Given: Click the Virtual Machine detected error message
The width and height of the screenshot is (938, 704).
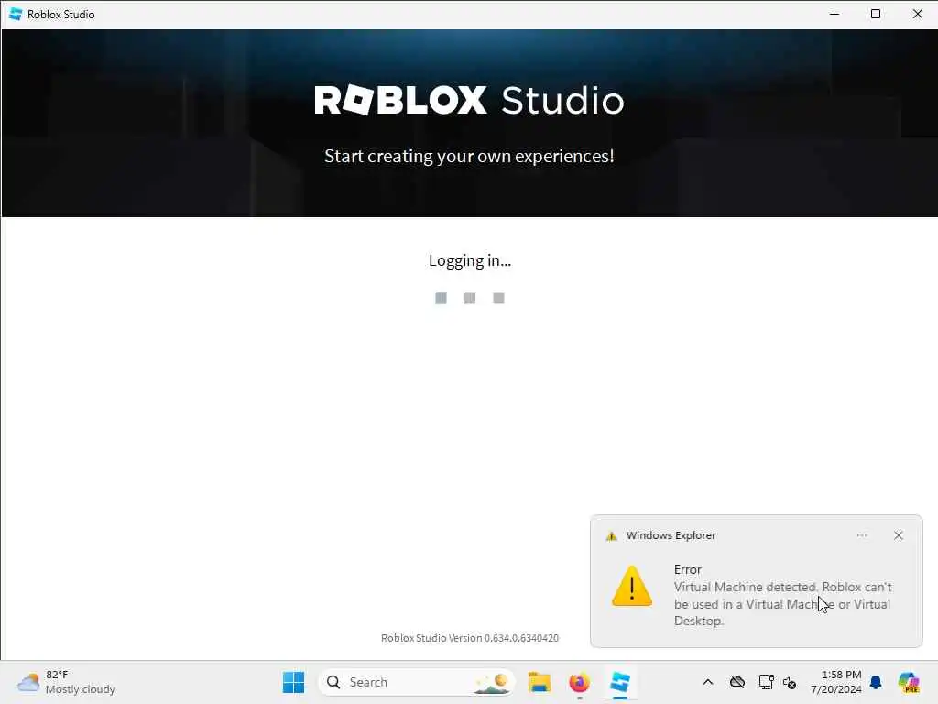Looking at the screenshot, I should tap(782, 603).
